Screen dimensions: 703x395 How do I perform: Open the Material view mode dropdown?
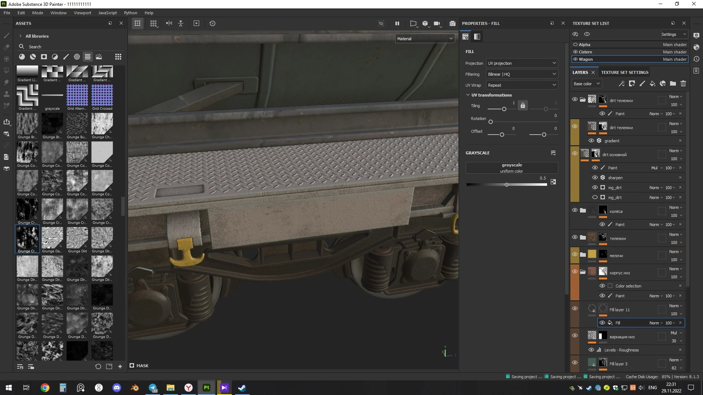[x=425, y=39]
